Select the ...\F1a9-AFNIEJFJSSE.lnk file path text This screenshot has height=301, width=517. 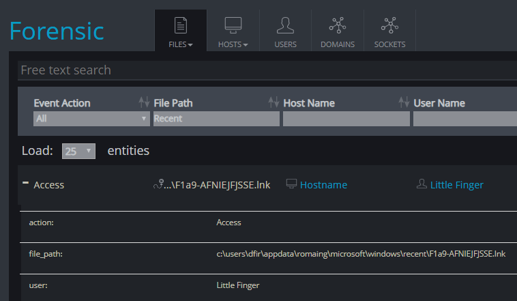217,185
